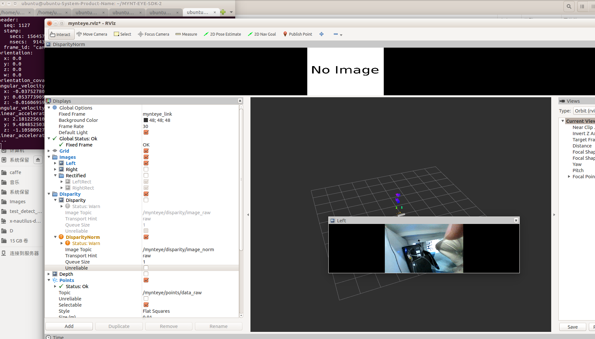Screen dimensions: 595x339
Task: Select the Interact tool
Action: point(61,34)
